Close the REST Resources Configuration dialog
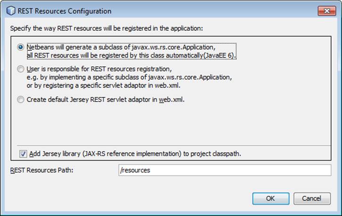This screenshot has width=342, height=216. click(326, 11)
